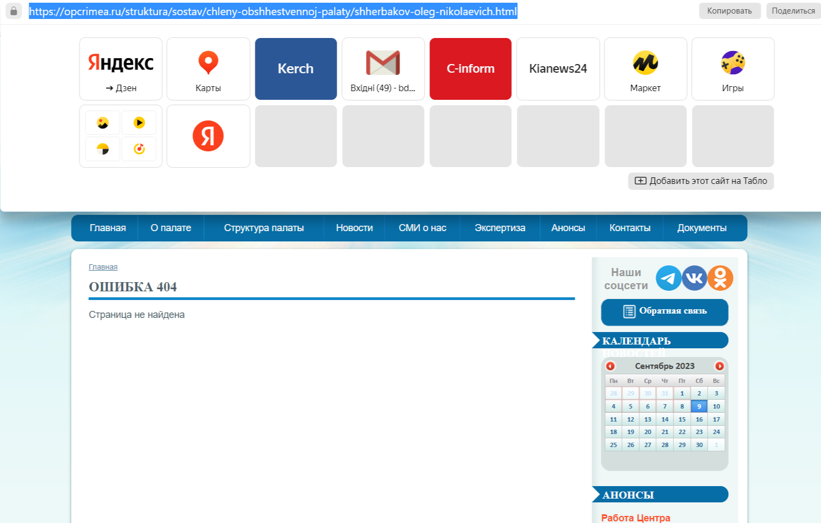Select September 30 in the calendar
The width and height of the screenshot is (821, 523).
700,445
